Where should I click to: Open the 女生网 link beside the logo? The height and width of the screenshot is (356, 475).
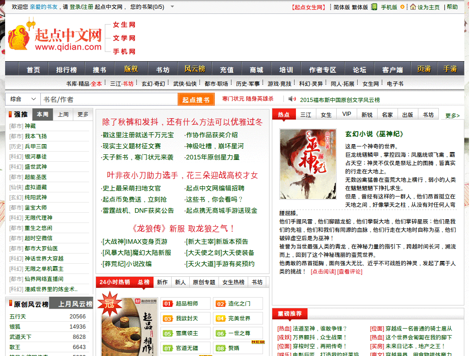[124, 25]
